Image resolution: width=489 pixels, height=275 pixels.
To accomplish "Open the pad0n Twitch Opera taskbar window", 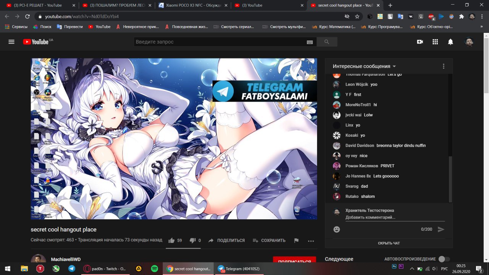I will 105,269.
